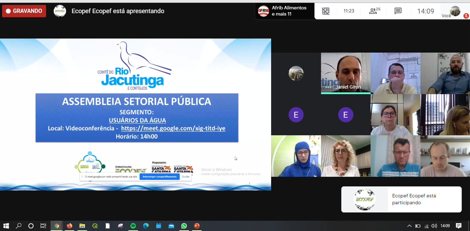Select the video of the man in yellow shirt
Image resolution: width=470 pixels, height=231 pixels.
396,73
